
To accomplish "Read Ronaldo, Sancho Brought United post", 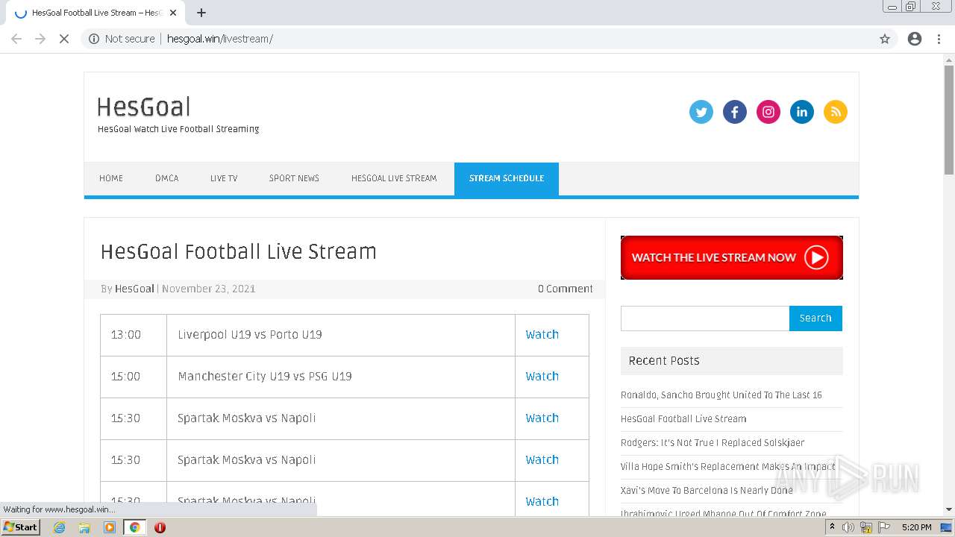I will pos(721,395).
